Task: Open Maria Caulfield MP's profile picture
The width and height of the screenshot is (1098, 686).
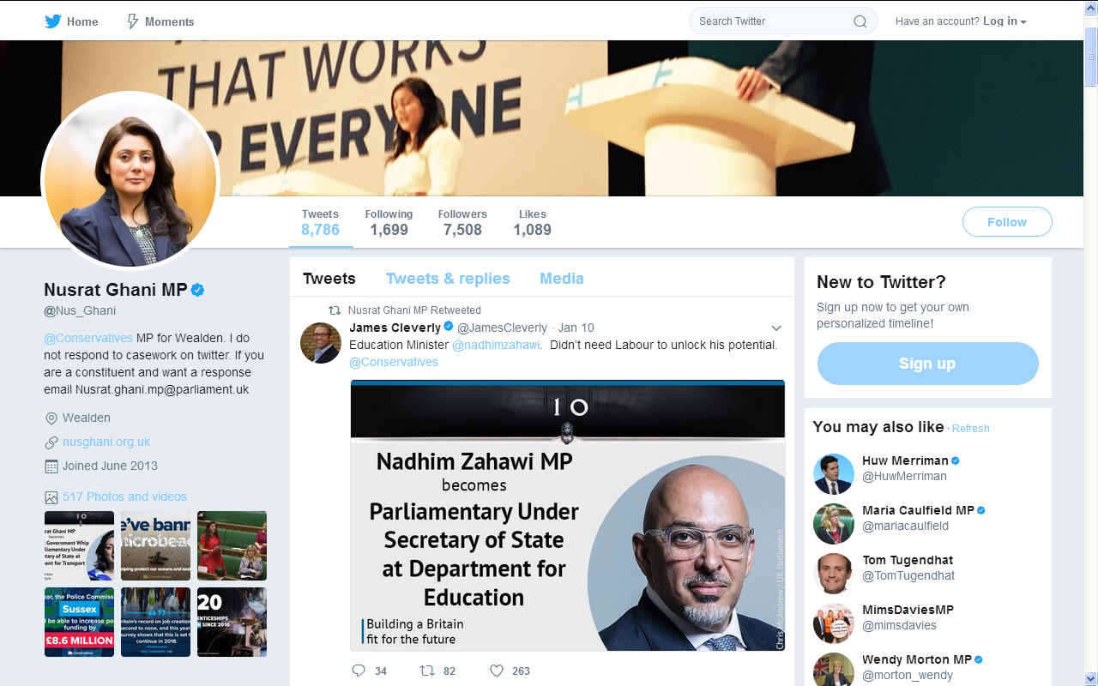Action: (833, 524)
